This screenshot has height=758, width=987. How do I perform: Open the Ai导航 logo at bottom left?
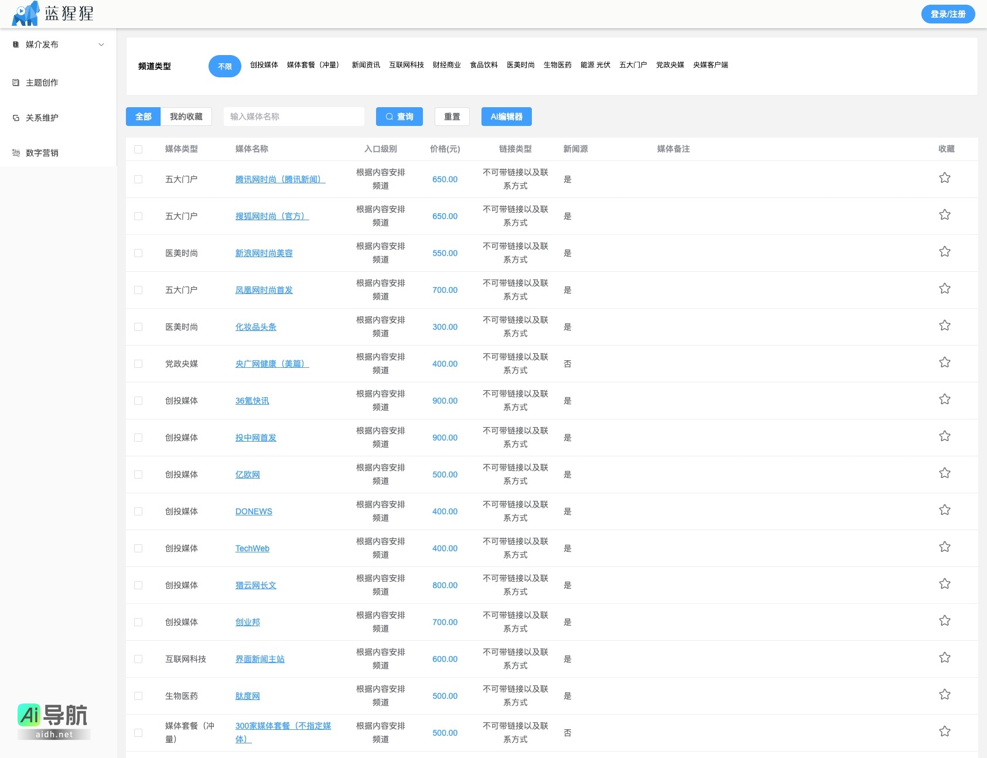click(53, 721)
